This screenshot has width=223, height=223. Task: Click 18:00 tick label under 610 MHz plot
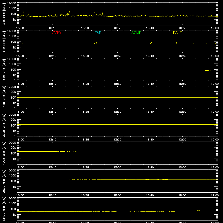coord(20,84)
